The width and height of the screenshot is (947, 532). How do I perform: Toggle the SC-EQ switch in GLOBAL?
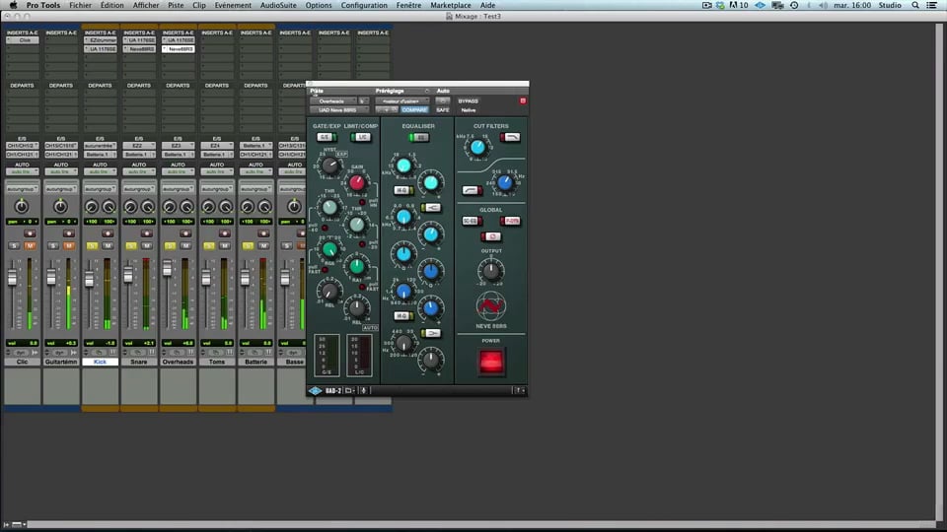pyautogui.click(x=472, y=221)
